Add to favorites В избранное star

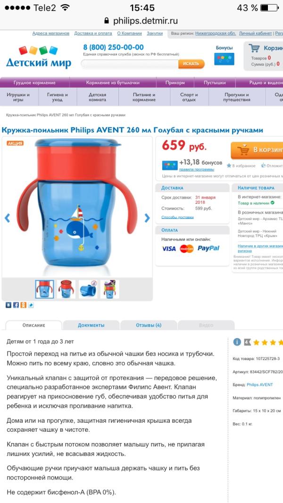tap(241, 166)
